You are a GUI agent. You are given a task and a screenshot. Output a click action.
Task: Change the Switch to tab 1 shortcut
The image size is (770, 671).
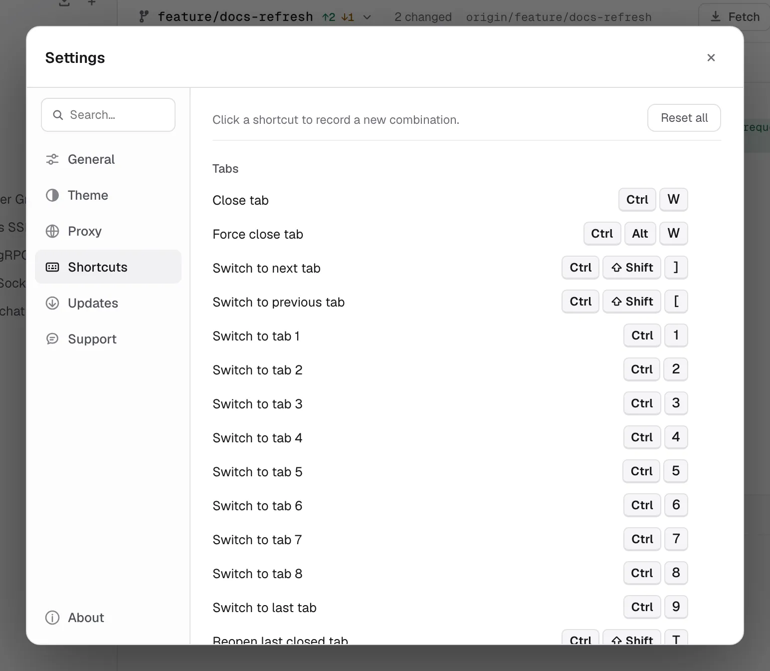[x=656, y=335]
